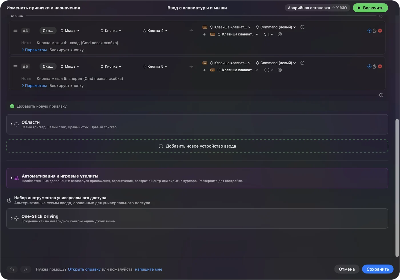The height and width of the screenshot is (280, 400).
Task: Click Добавить новое устройство ввода
Action: pyautogui.click(x=197, y=146)
